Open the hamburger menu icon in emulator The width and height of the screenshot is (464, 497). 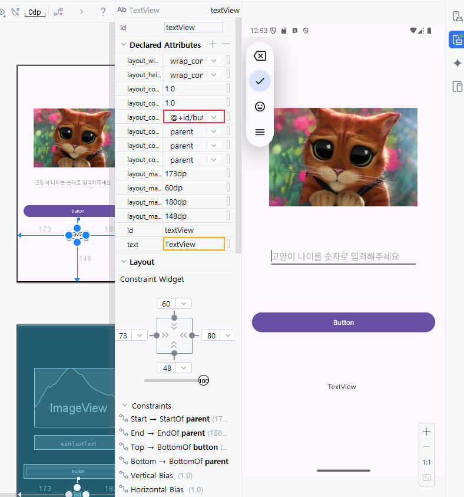point(260,132)
